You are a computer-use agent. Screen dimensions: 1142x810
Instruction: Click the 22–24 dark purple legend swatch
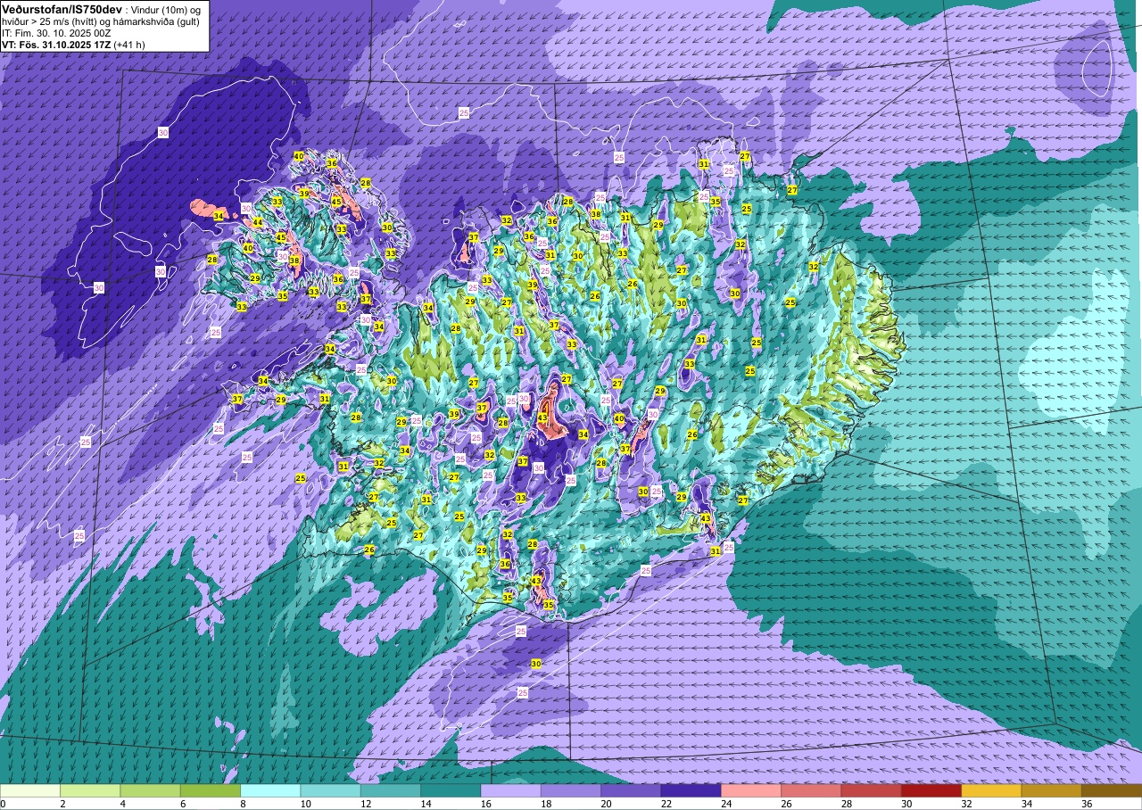691,790
